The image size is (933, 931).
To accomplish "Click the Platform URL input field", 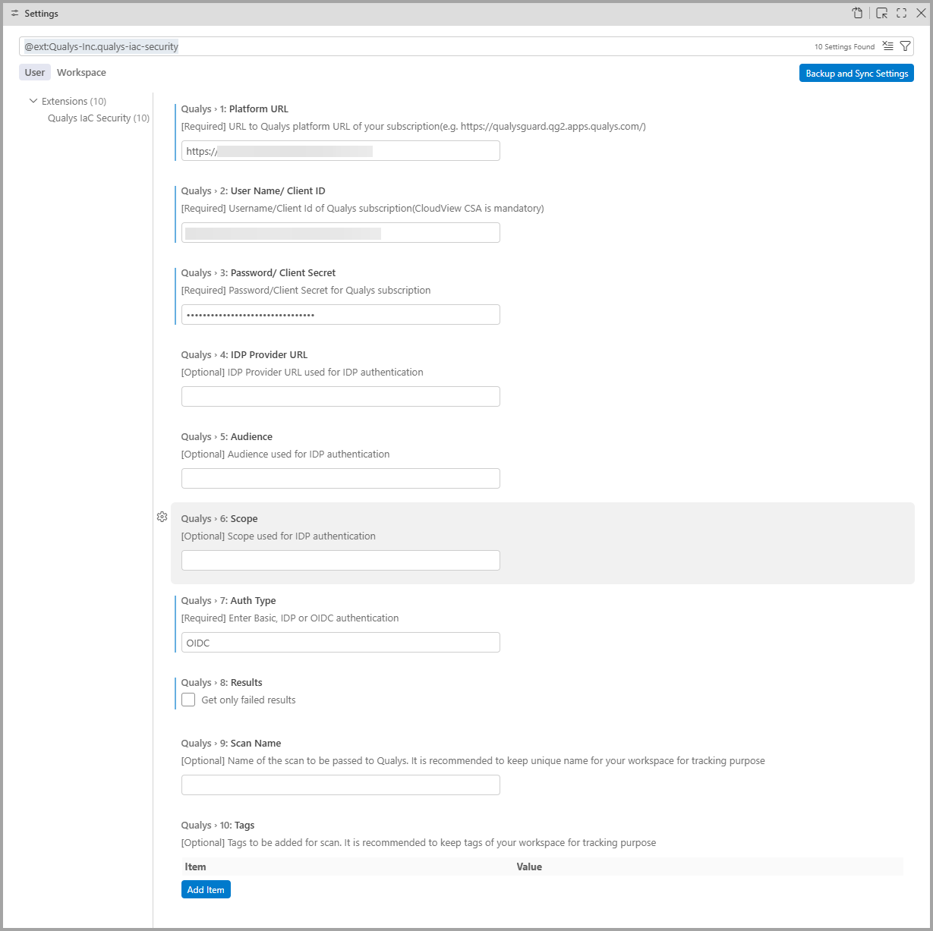I will click(x=340, y=151).
